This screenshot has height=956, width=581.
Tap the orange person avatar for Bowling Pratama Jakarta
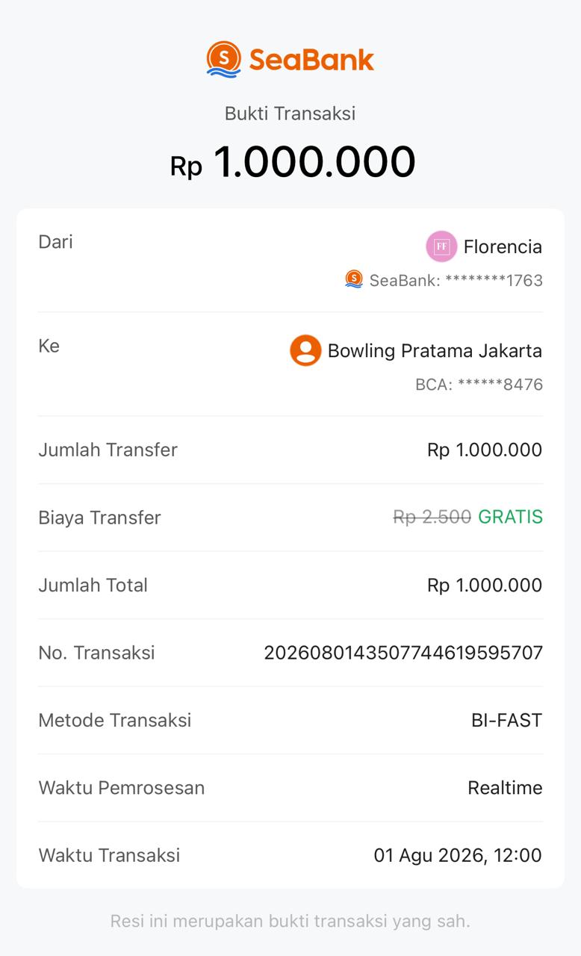tap(305, 350)
